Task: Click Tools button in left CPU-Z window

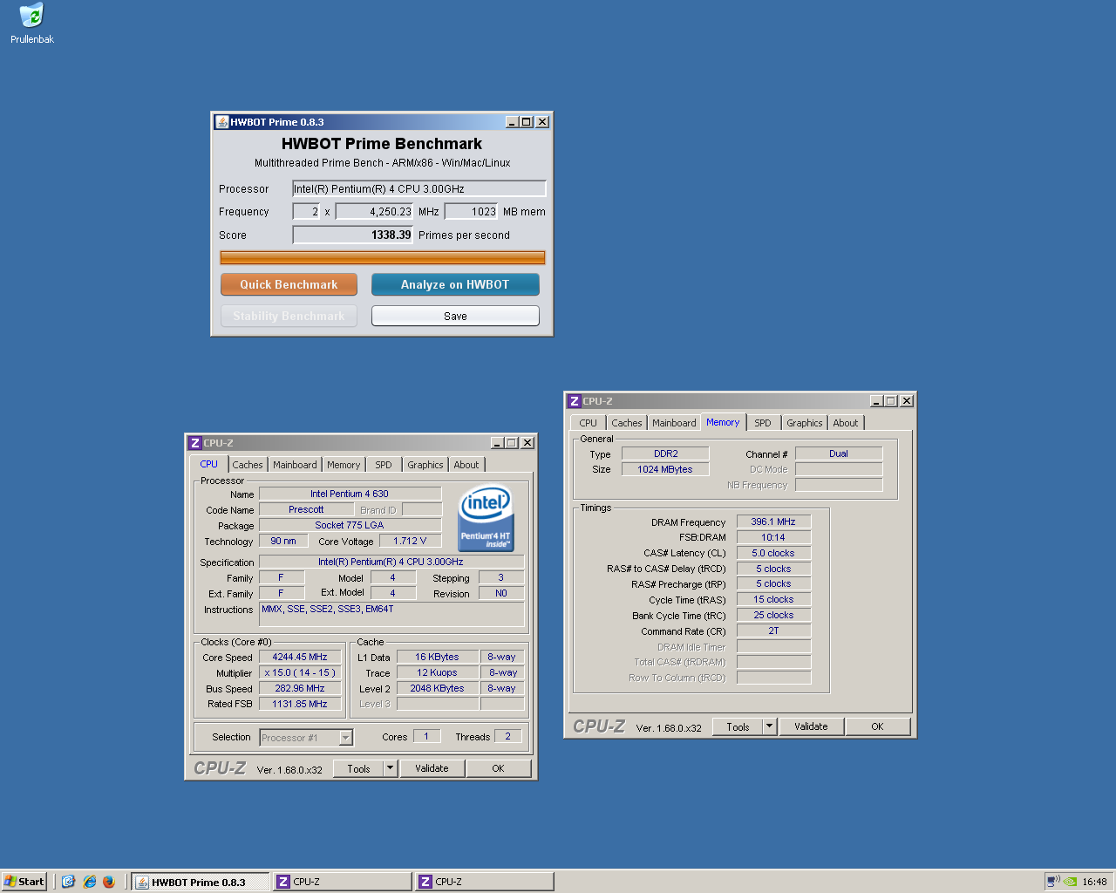Action: pos(358,768)
